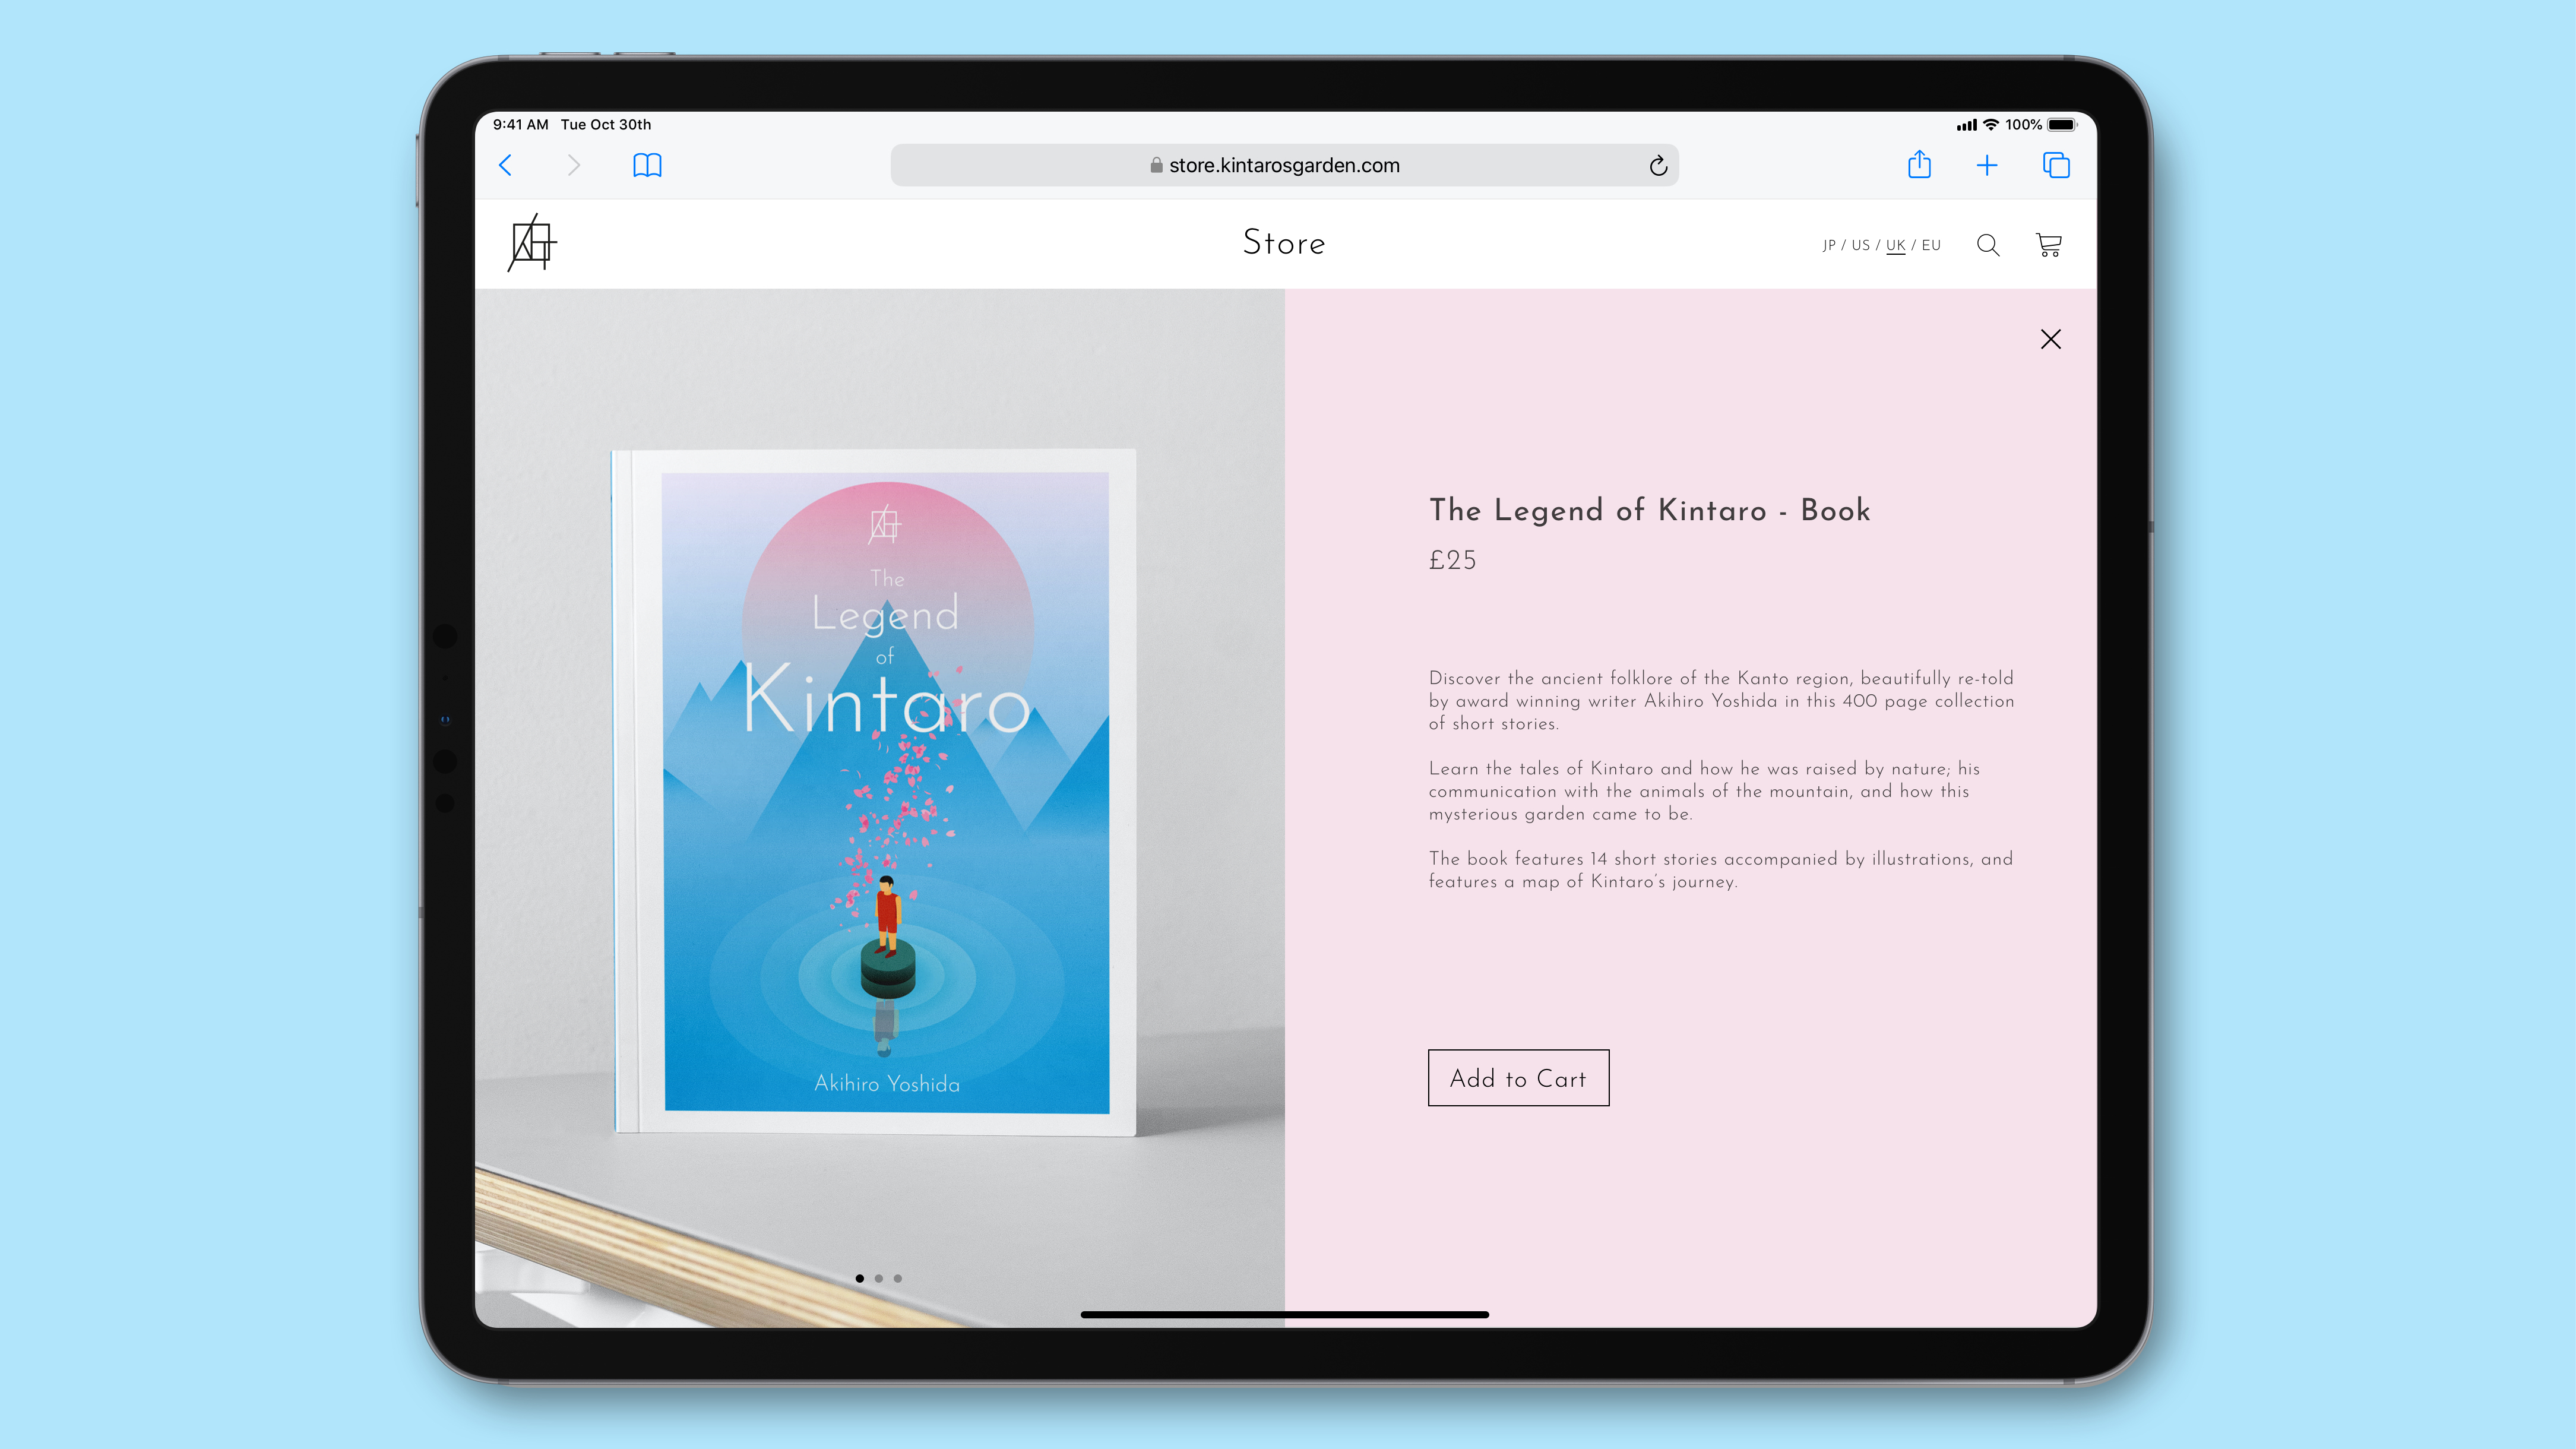Open a new tab with the plus icon
Screen dimensions: 2576x1449
(1987, 165)
